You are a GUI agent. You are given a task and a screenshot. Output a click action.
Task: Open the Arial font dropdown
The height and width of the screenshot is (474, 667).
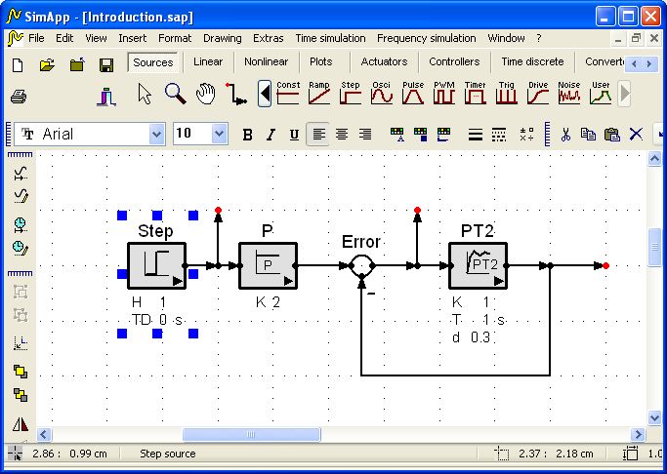(x=156, y=135)
